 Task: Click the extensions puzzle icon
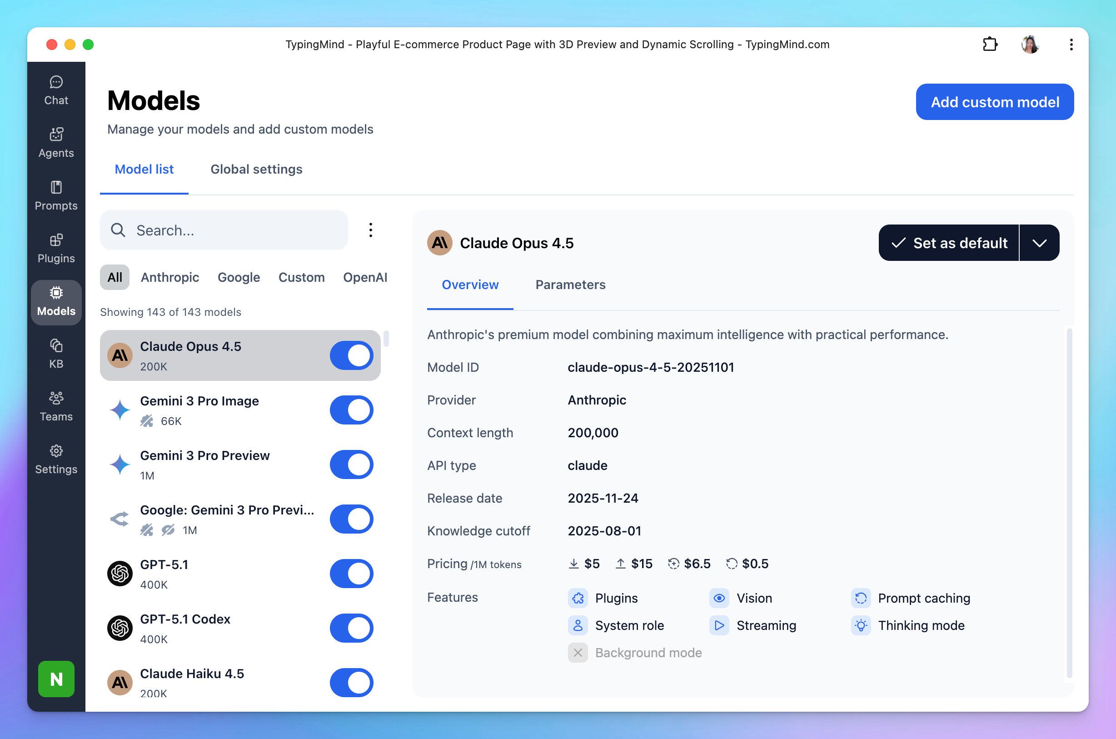click(x=990, y=44)
